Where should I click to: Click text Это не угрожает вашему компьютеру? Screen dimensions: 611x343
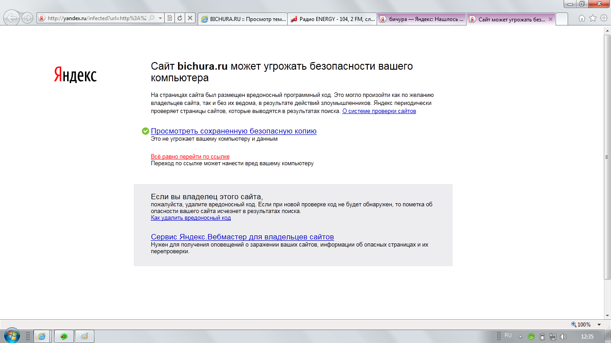pos(214,139)
